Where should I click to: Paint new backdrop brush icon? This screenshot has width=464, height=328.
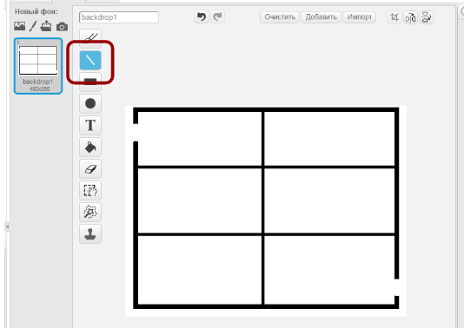(x=33, y=26)
